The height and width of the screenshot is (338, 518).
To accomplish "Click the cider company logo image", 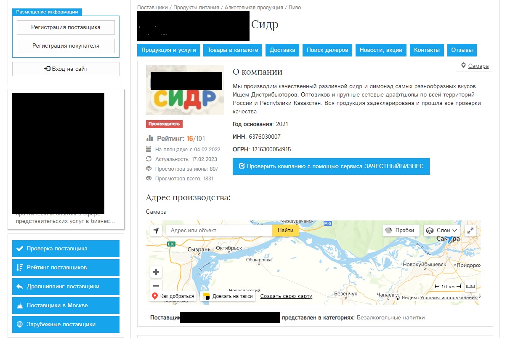I will pyautogui.click(x=185, y=90).
